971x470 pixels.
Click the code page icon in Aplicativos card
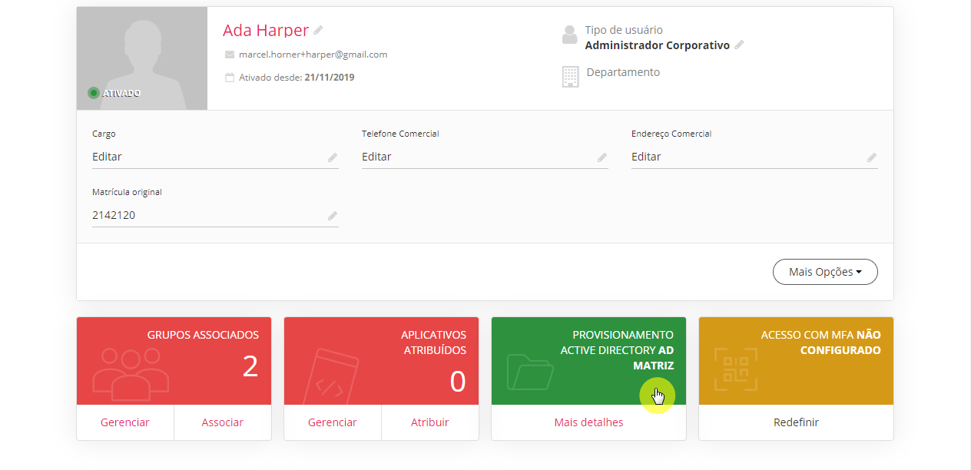point(332,377)
